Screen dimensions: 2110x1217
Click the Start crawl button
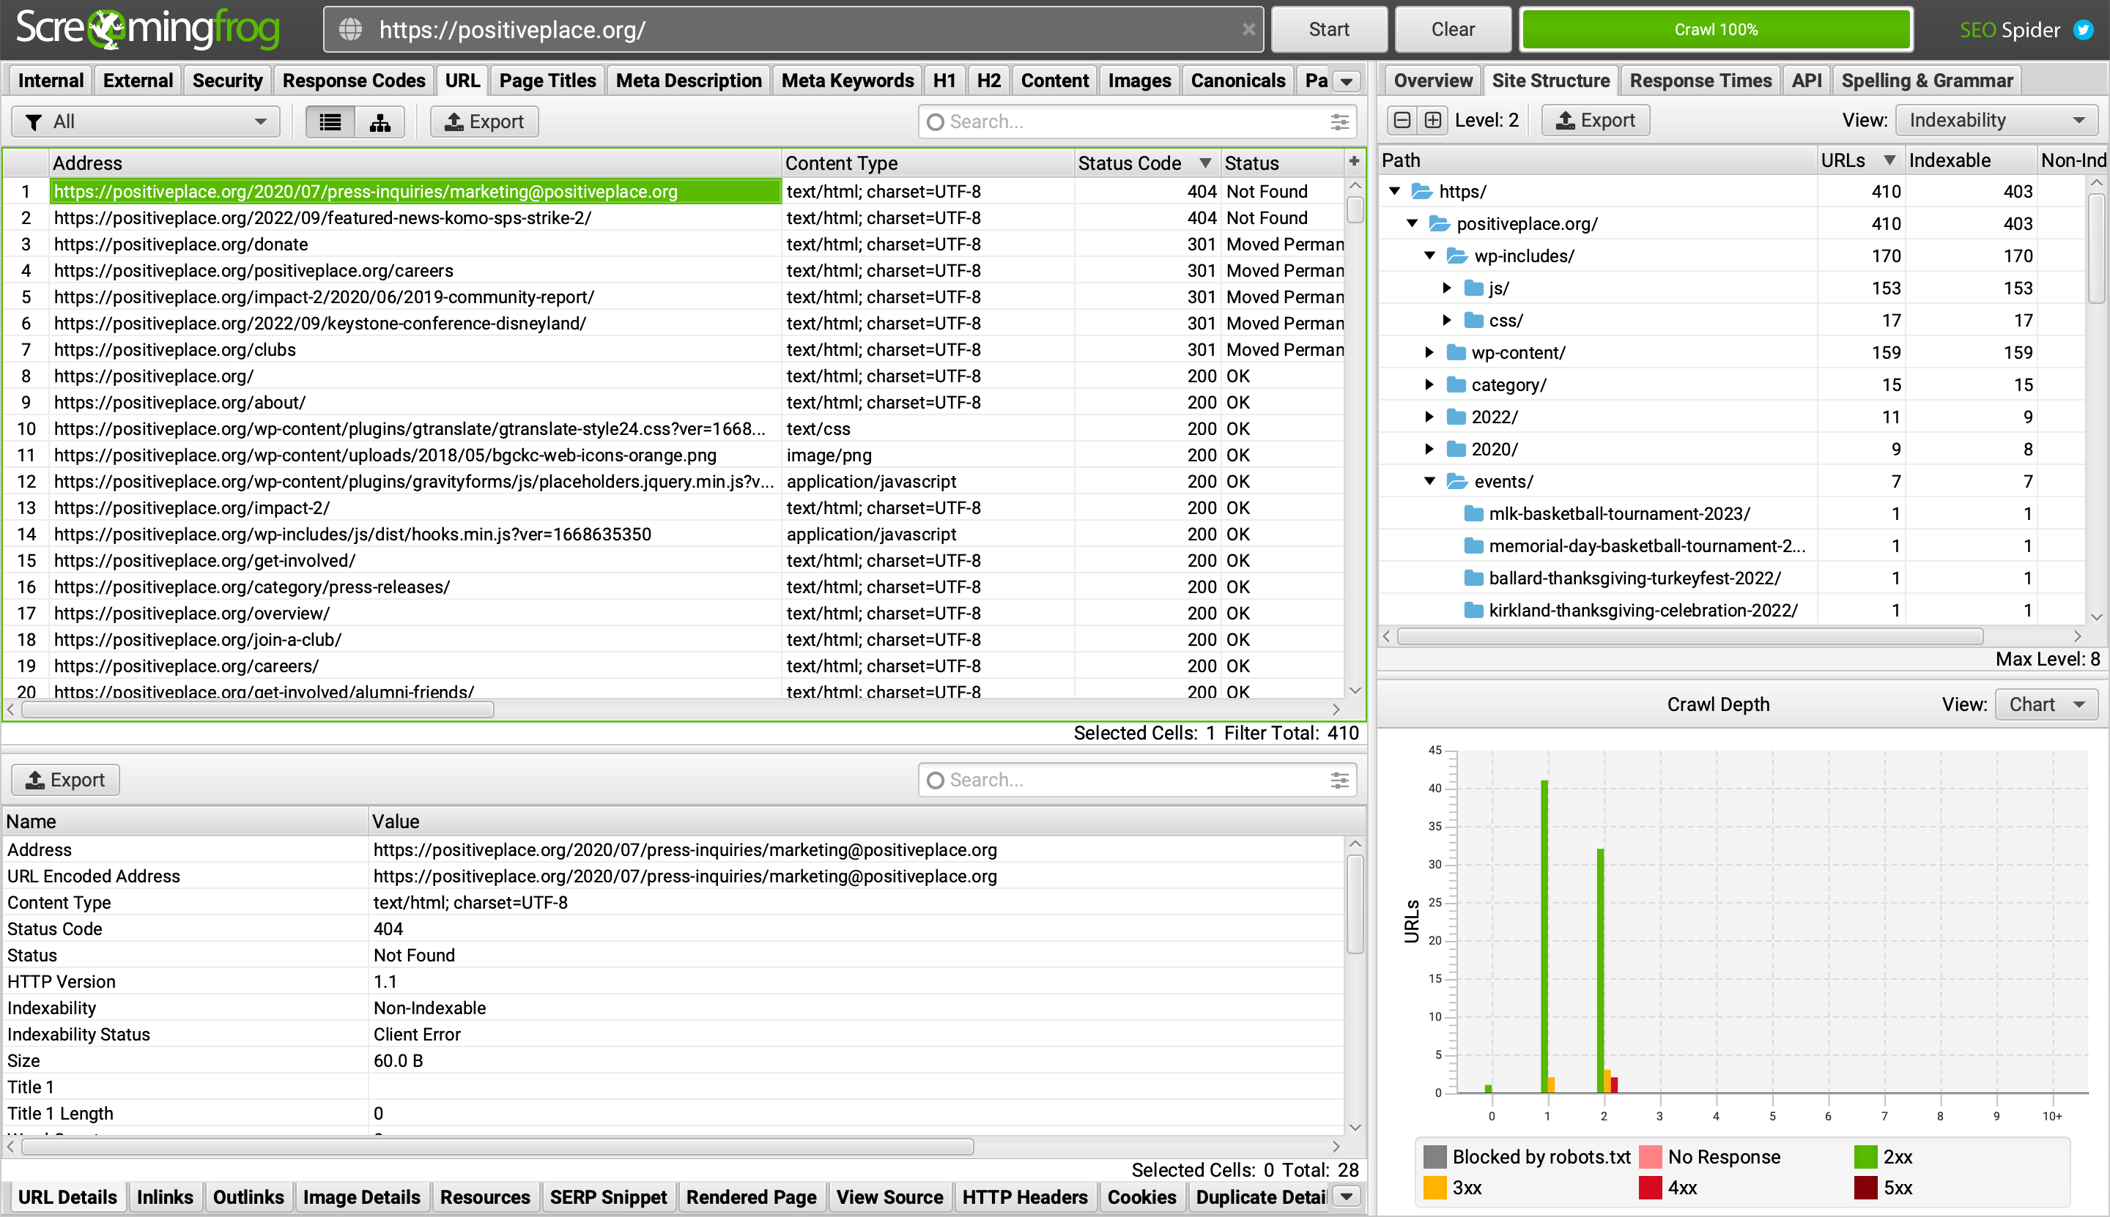(1329, 29)
